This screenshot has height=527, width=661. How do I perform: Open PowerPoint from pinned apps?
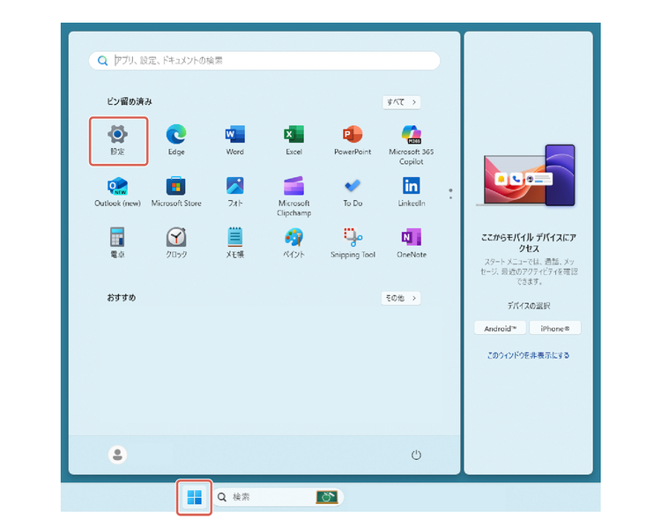pyautogui.click(x=353, y=141)
